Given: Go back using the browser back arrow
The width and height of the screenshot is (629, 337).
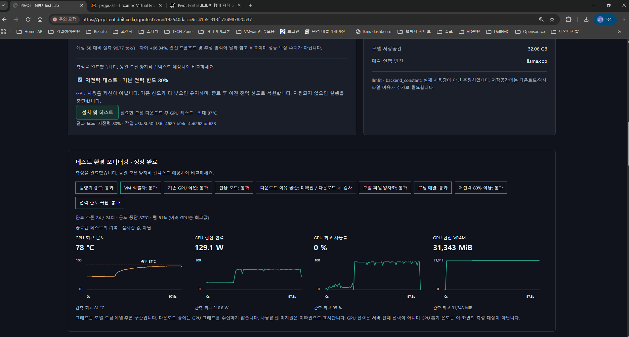Looking at the screenshot, I should (x=5, y=19).
